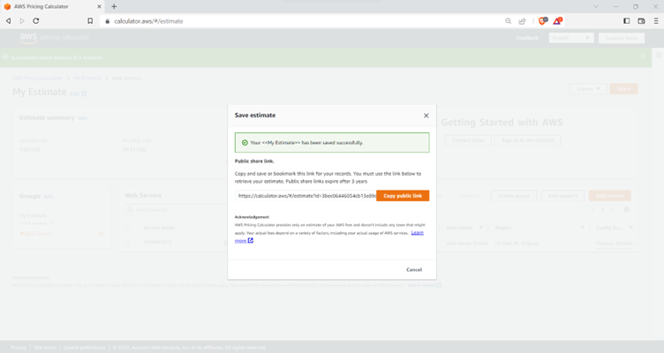
Task: Click the share icon in address bar
Action: (522, 21)
